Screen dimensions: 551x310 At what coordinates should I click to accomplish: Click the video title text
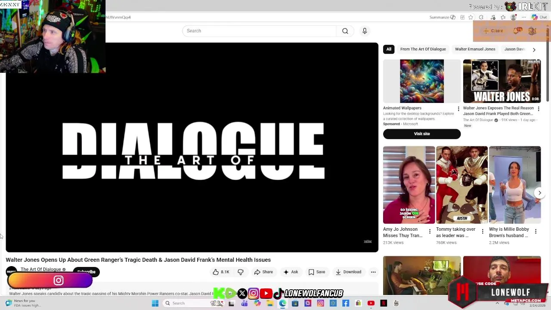click(x=138, y=260)
